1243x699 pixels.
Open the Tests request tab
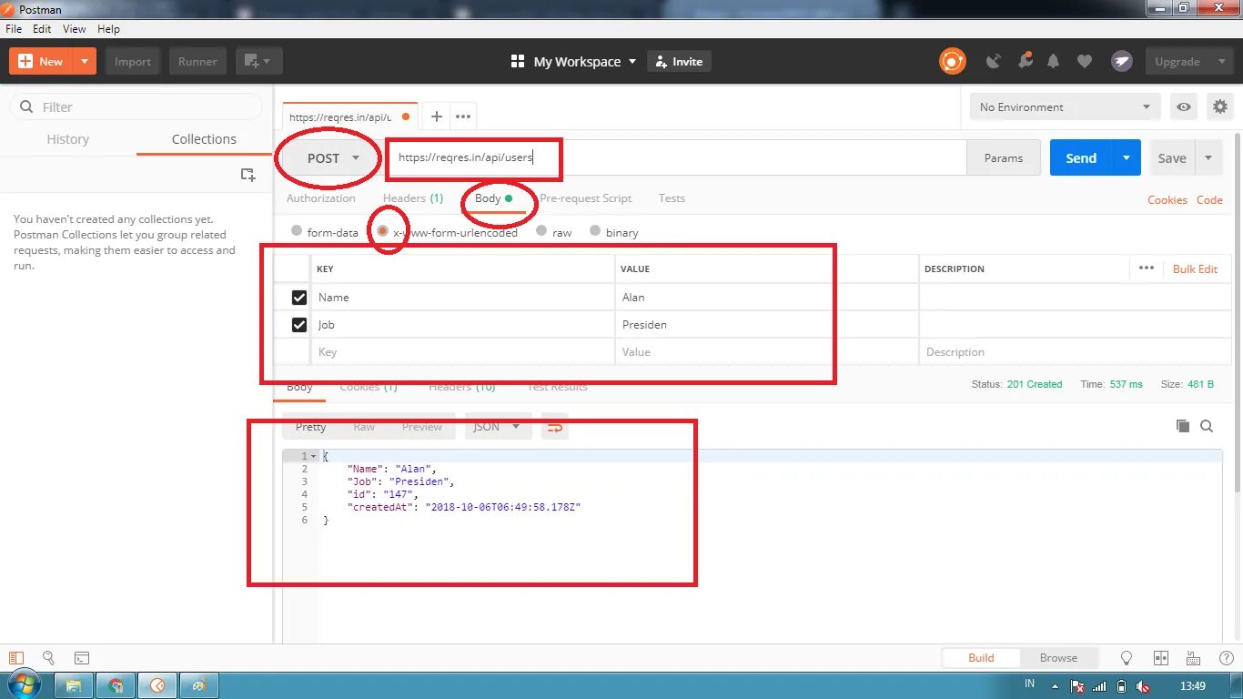[x=672, y=198]
